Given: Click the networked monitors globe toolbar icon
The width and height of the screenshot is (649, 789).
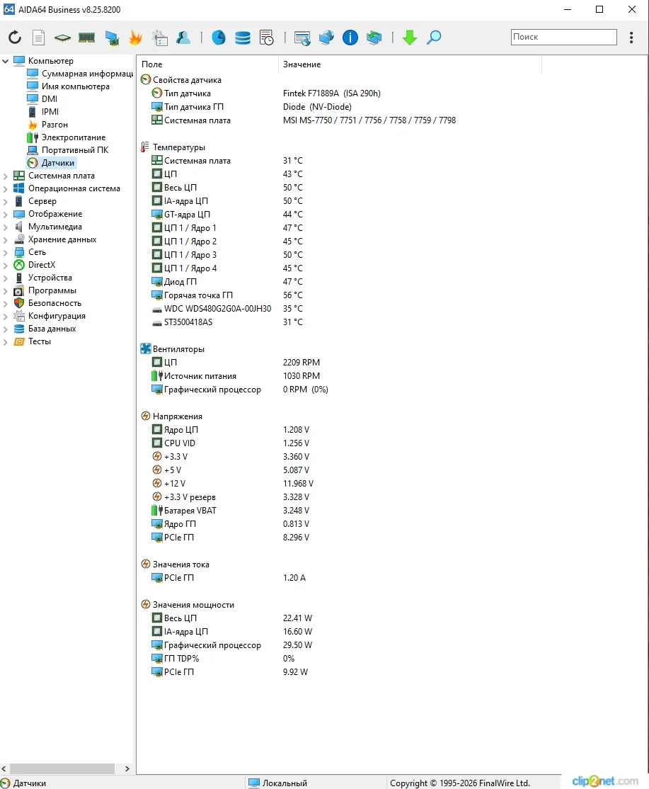Looking at the screenshot, I should click(x=326, y=38).
